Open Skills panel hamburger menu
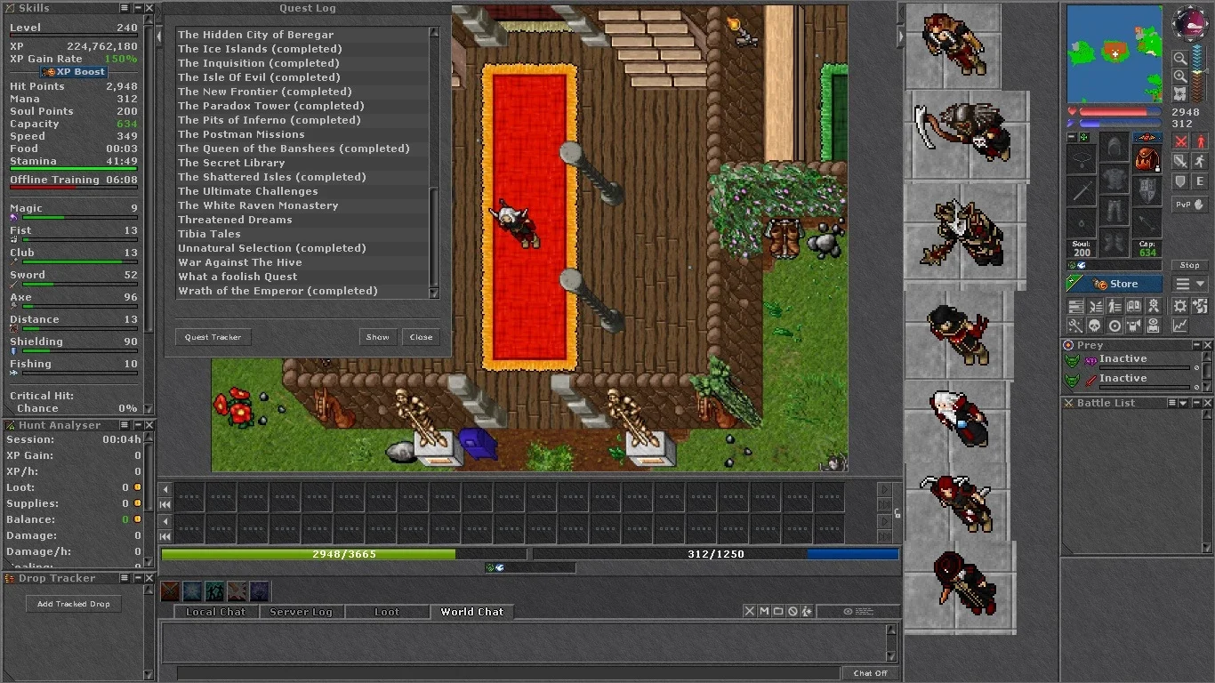 coord(125,8)
